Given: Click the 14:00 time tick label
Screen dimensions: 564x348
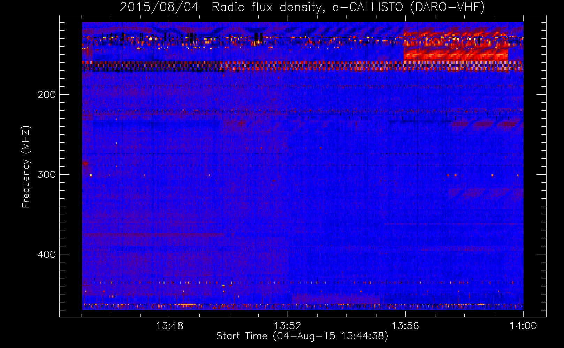Looking at the screenshot, I should tap(523, 326).
